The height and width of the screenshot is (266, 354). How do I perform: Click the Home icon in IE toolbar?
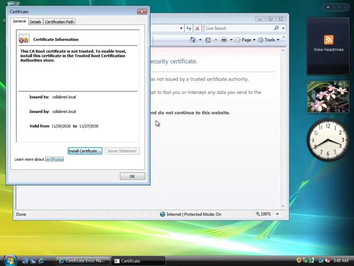(x=193, y=40)
